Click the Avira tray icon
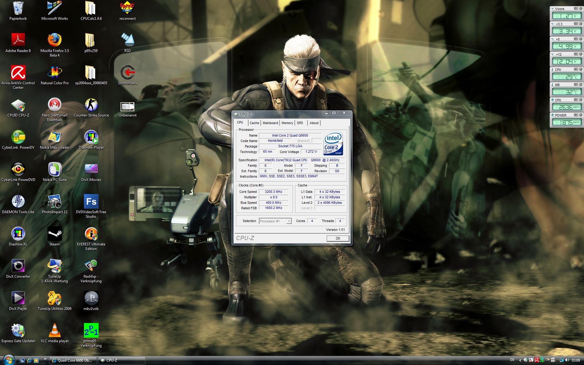The height and width of the screenshot is (365, 584). coord(537,360)
